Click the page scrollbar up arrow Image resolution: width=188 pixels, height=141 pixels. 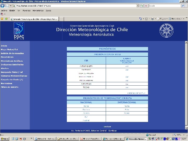click(186, 42)
